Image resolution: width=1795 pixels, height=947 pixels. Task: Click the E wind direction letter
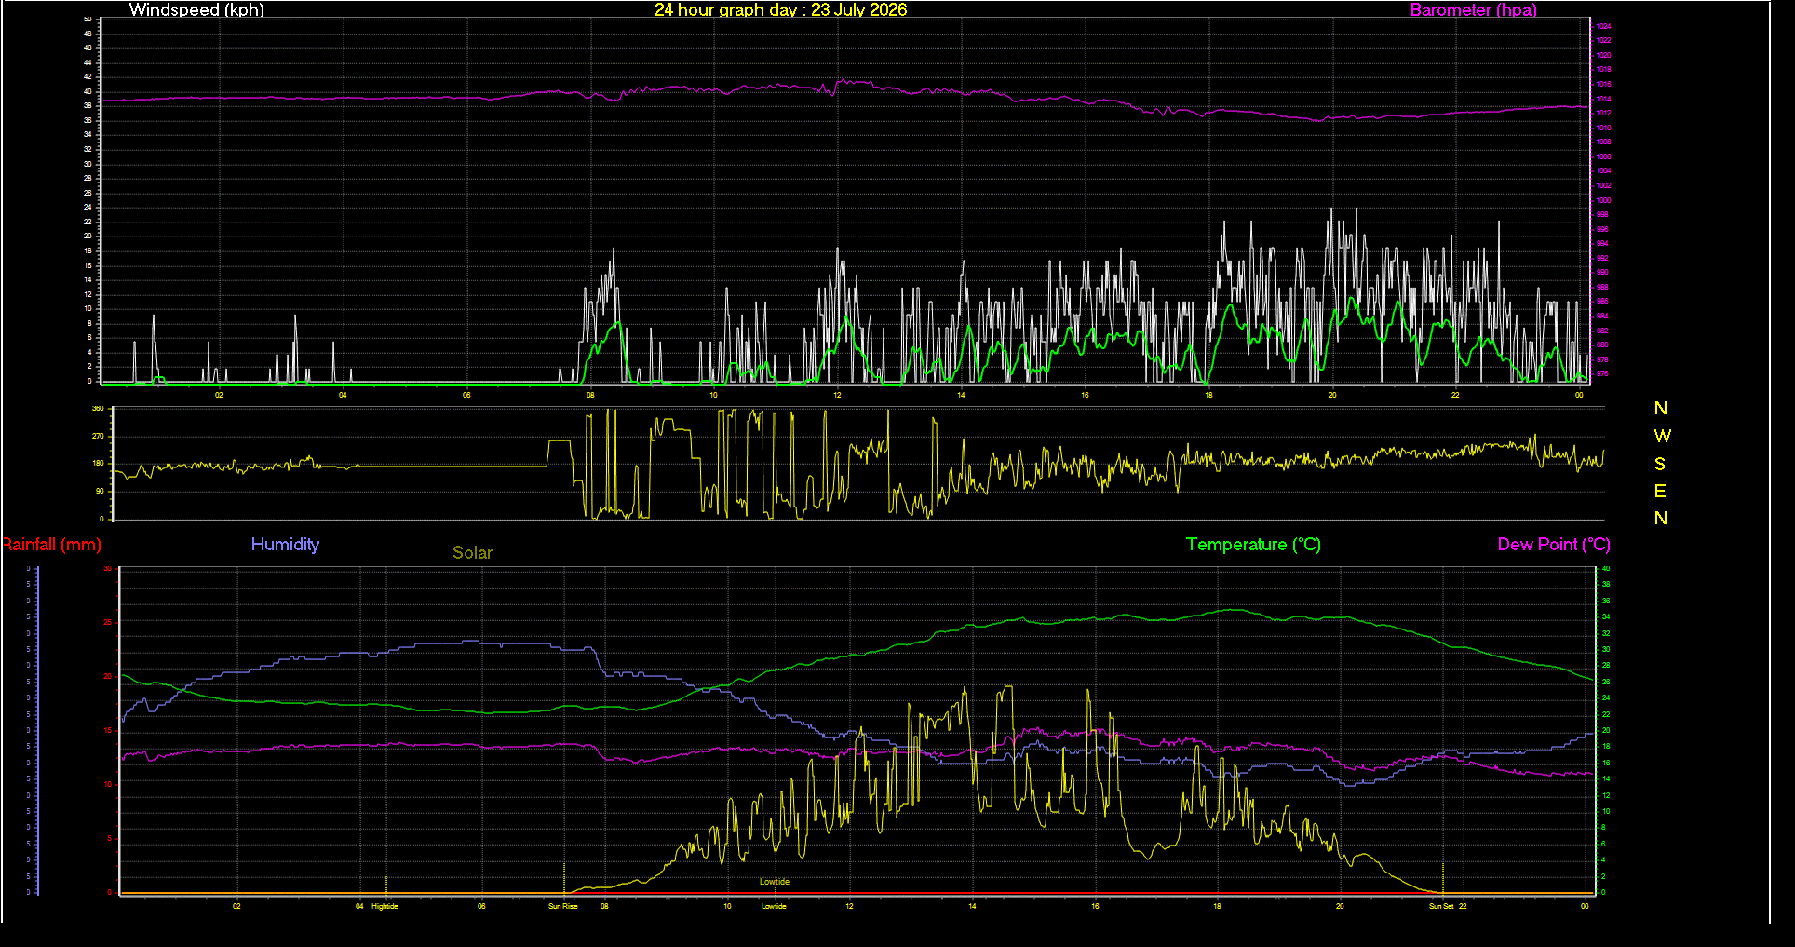tap(1660, 491)
